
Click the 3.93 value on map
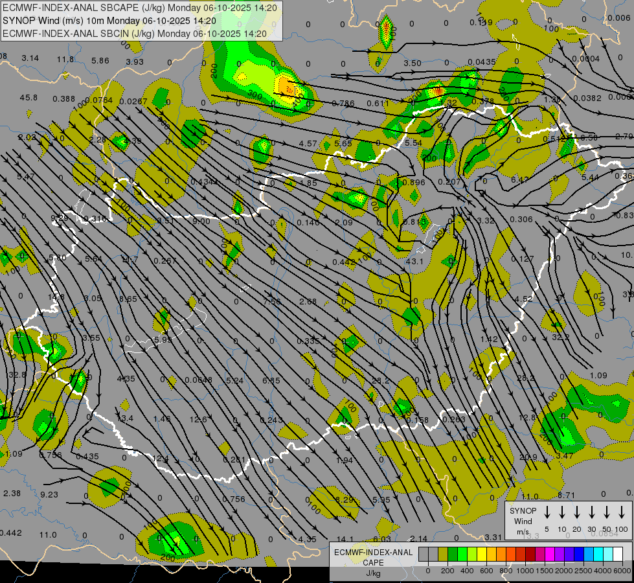pyautogui.click(x=135, y=62)
